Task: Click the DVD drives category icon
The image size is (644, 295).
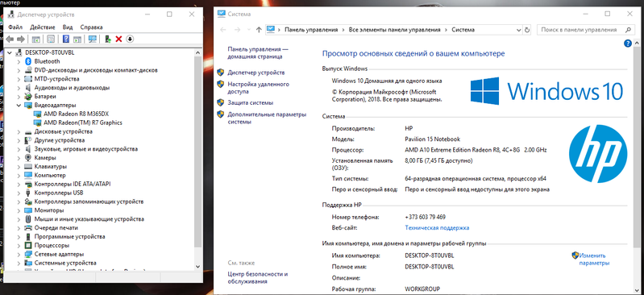Action: (28, 70)
